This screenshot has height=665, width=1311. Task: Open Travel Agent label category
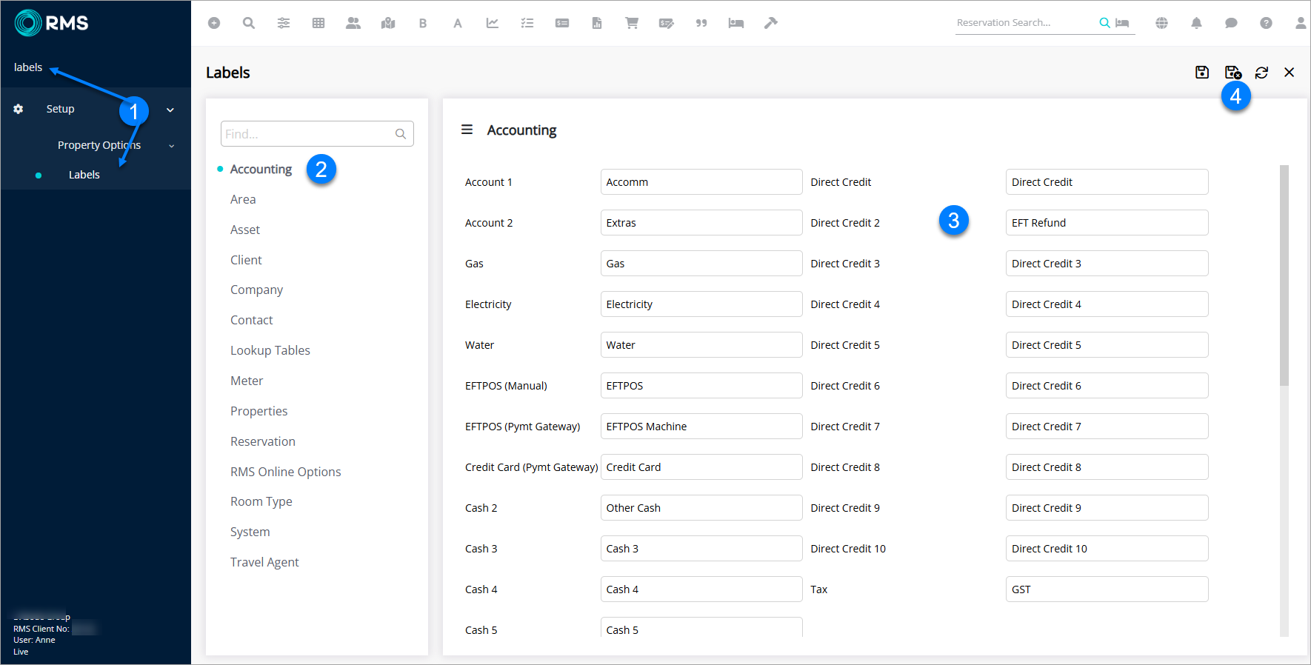(264, 562)
